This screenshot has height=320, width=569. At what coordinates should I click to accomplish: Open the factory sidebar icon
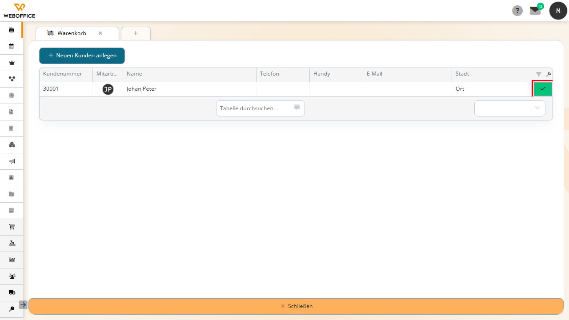click(x=12, y=260)
